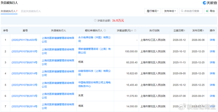Open 中国电信股份有限公司上海电信帐务中心 link
Image resolution: width=218 pixels, height=112 pixels.
tap(95, 84)
